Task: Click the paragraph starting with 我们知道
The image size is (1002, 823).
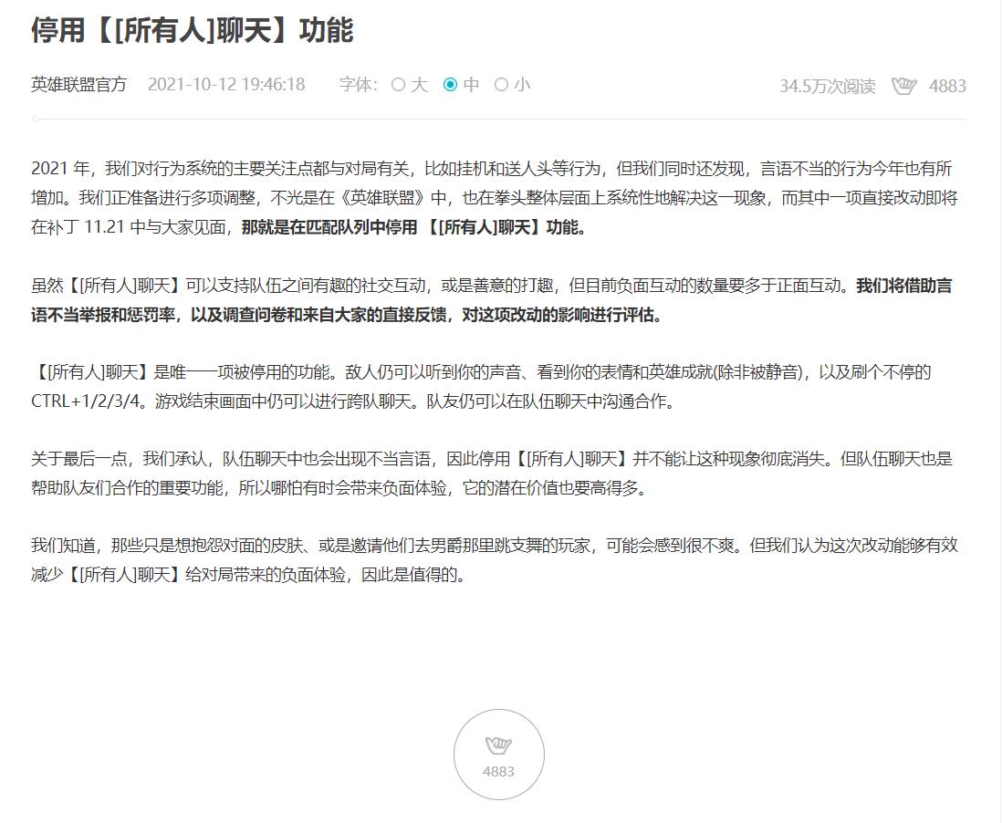Action: click(494, 560)
